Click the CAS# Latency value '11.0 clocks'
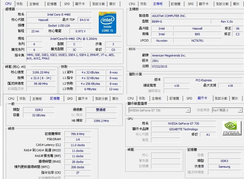This screenshot has width=244, height=179. click(78, 145)
